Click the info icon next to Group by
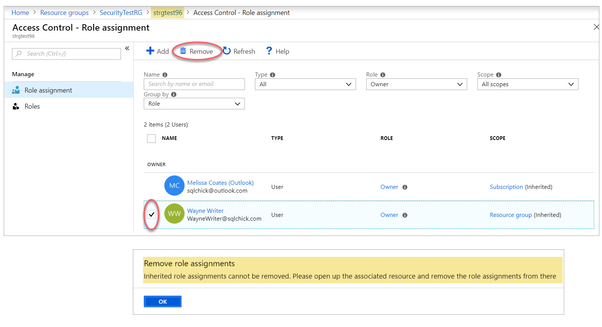 (174, 94)
